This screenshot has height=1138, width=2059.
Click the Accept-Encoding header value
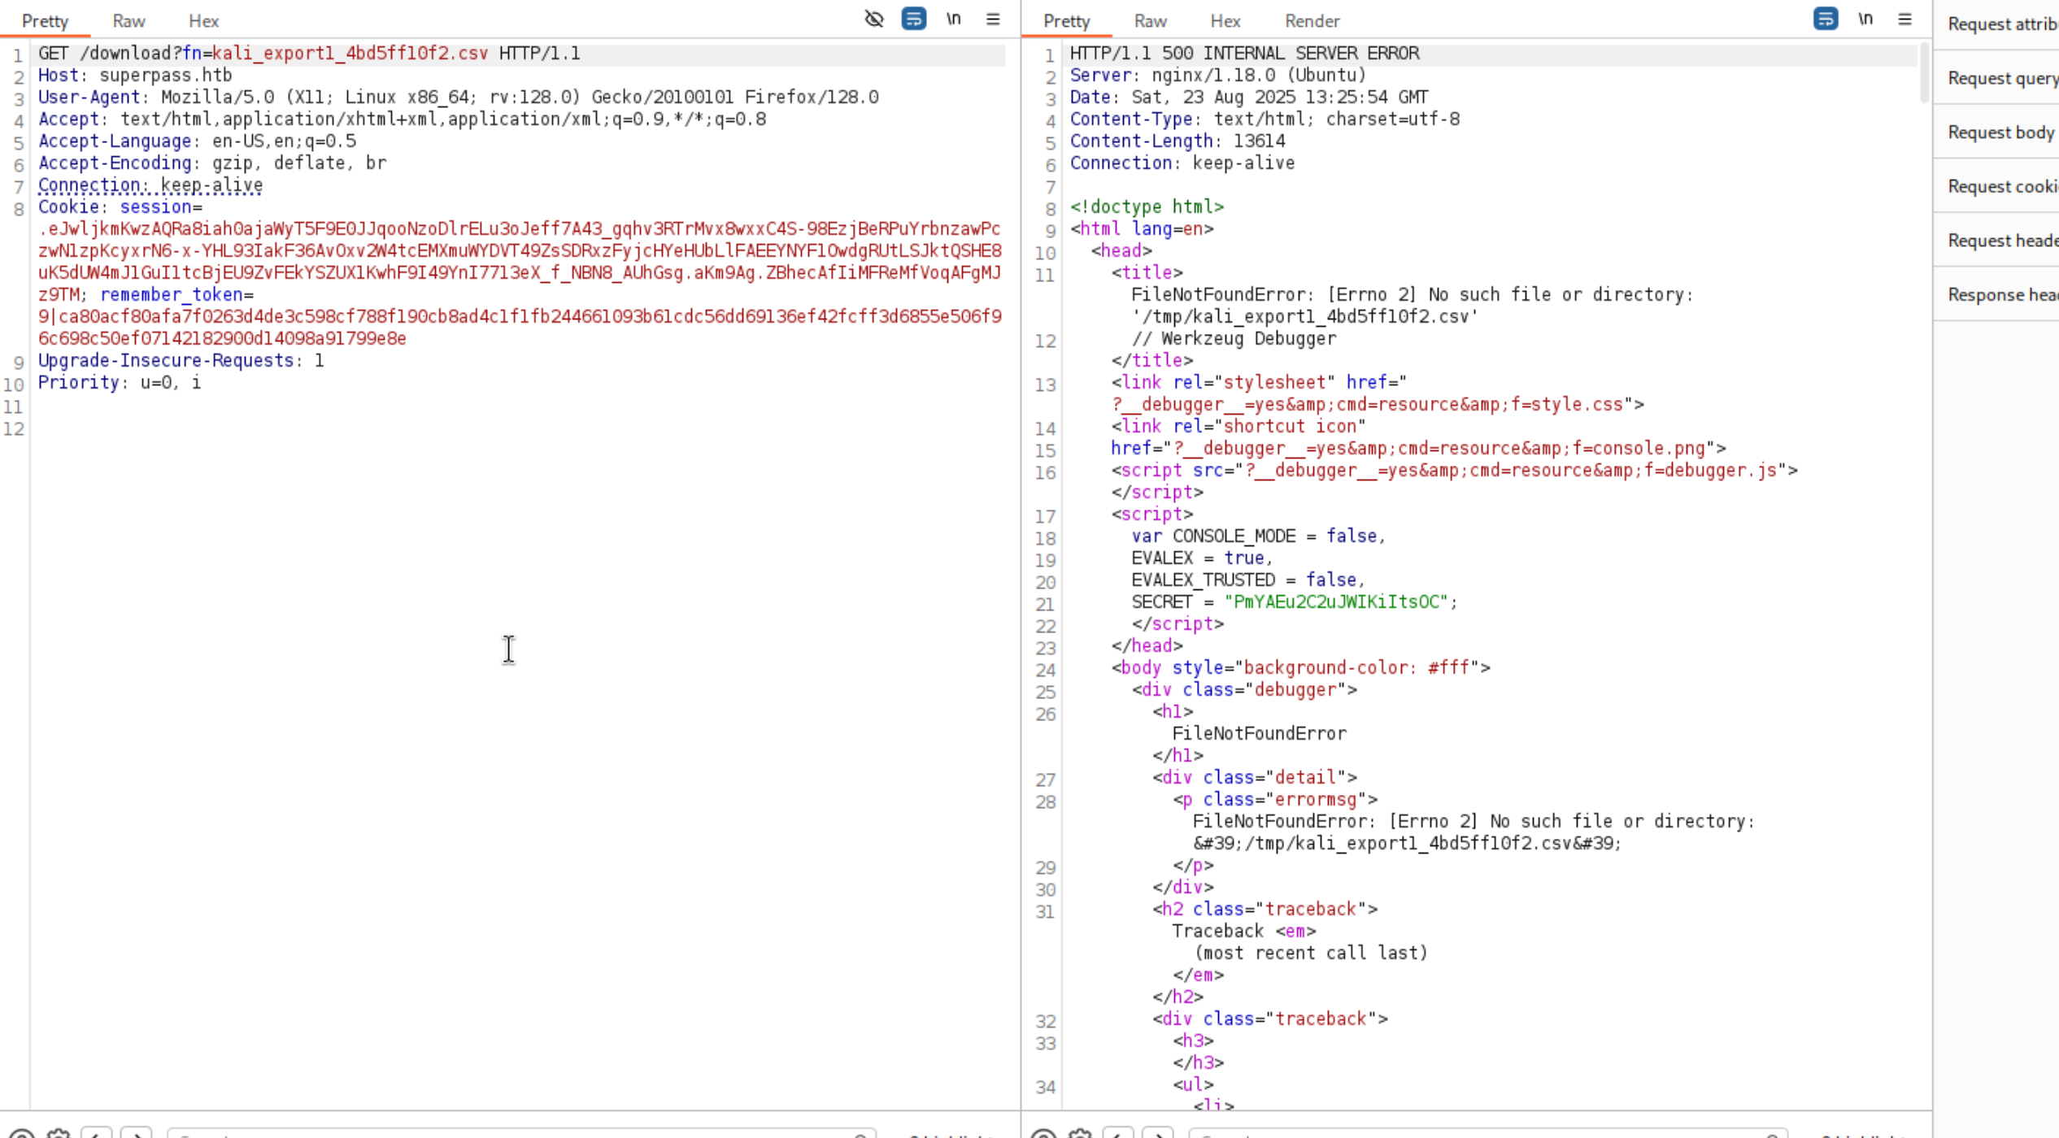click(299, 163)
